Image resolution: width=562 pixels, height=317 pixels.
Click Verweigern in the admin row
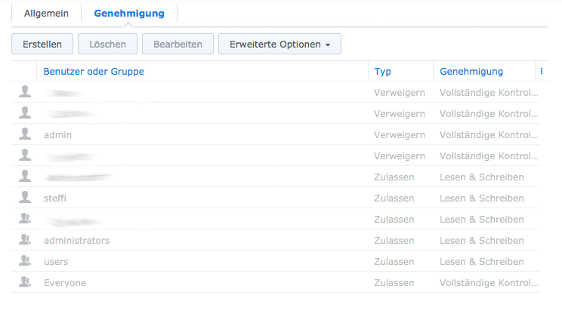coord(400,134)
